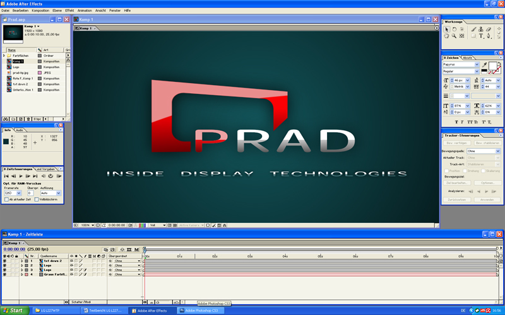Viewport: 505px width, 315px height.
Task: Hide the 'Graue Farbfl...' layer eye
Action: coord(4,275)
